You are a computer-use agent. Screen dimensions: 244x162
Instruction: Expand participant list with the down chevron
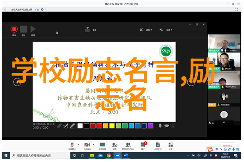224,122
